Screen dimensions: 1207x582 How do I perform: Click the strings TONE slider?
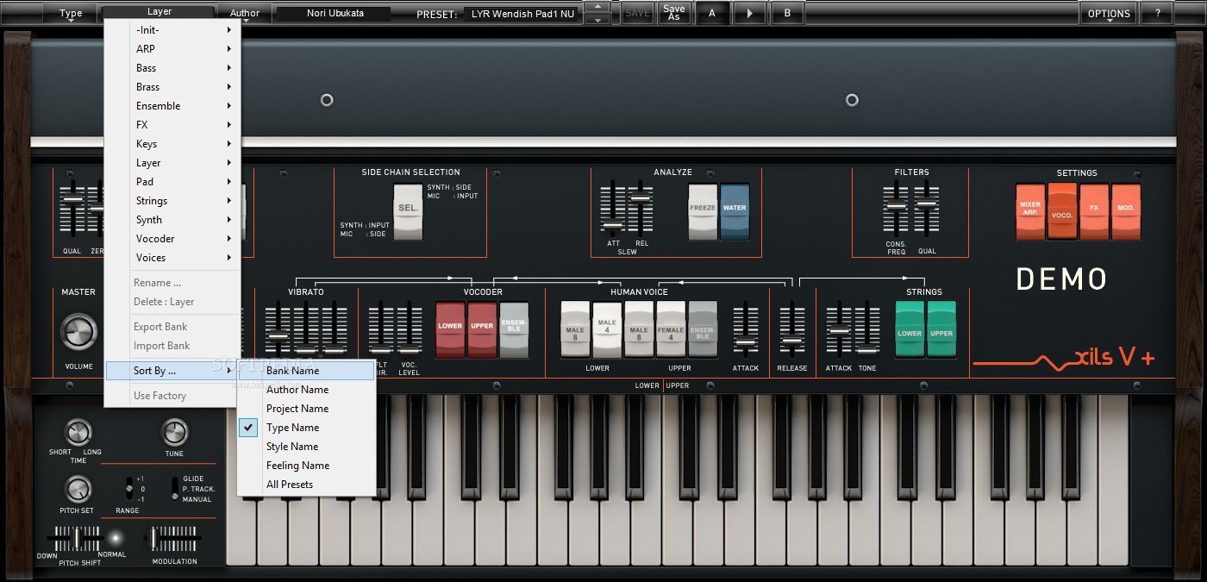click(x=866, y=329)
